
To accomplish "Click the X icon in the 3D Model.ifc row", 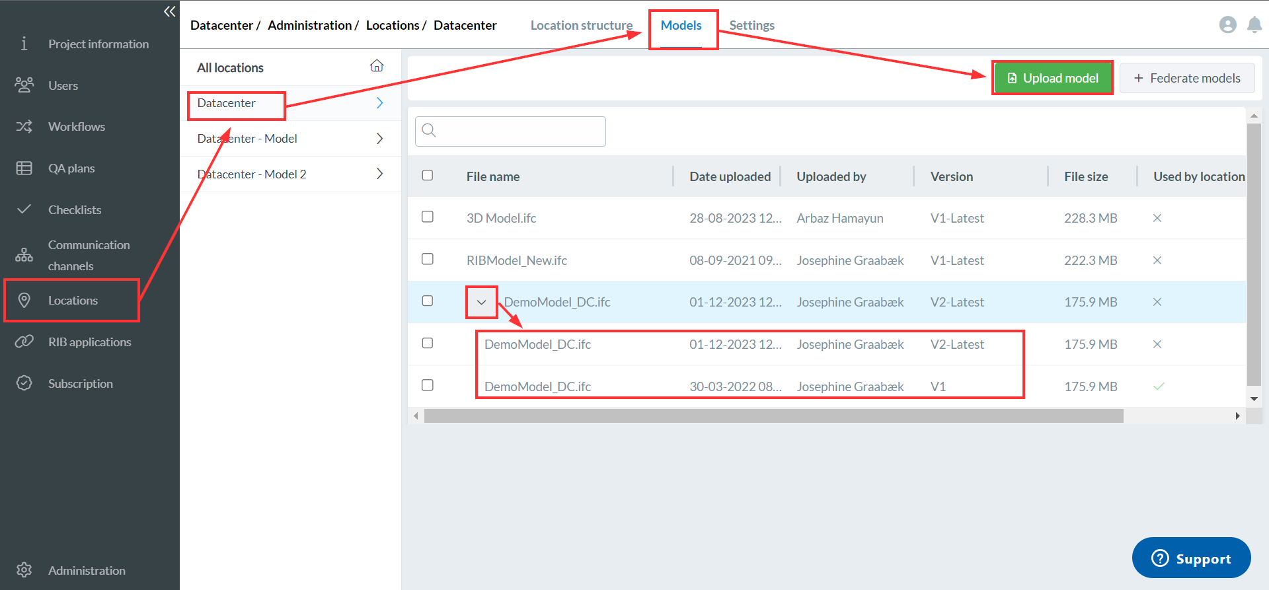I will 1157,218.
